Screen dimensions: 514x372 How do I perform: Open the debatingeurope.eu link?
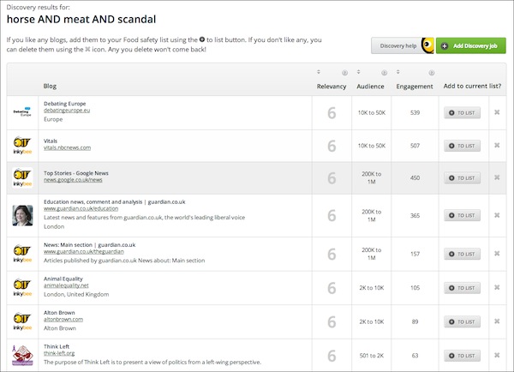[67, 111]
